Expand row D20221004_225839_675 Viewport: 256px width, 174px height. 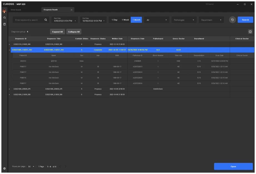pos(9,89)
